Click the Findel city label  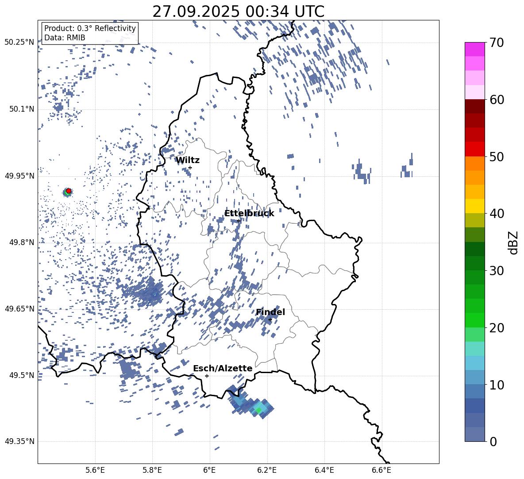[x=270, y=312]
